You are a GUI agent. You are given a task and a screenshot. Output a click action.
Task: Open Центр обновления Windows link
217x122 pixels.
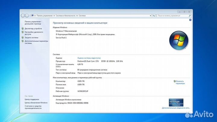click(36, 103)
